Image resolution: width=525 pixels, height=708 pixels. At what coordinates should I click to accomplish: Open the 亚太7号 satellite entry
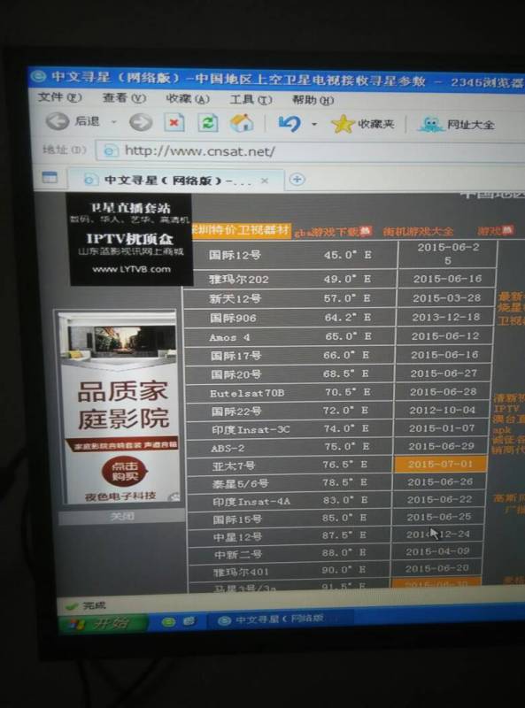click(234, 466)
